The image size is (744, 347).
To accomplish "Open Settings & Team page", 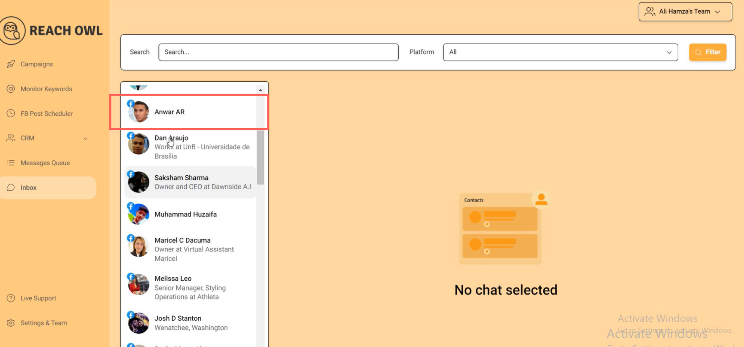I will pos(44,323).
